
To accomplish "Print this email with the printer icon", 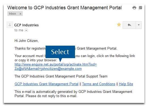I will tap(134, 8).
